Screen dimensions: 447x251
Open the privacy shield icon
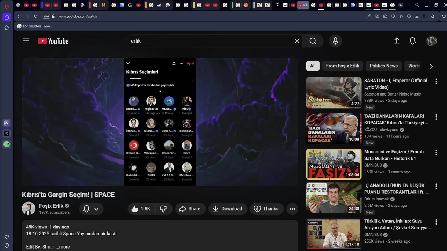393,16
